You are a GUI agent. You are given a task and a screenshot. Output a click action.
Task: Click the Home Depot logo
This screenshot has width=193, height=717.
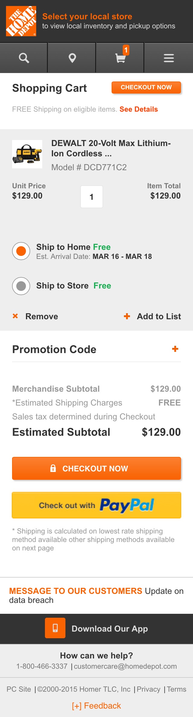coord(21,21)
